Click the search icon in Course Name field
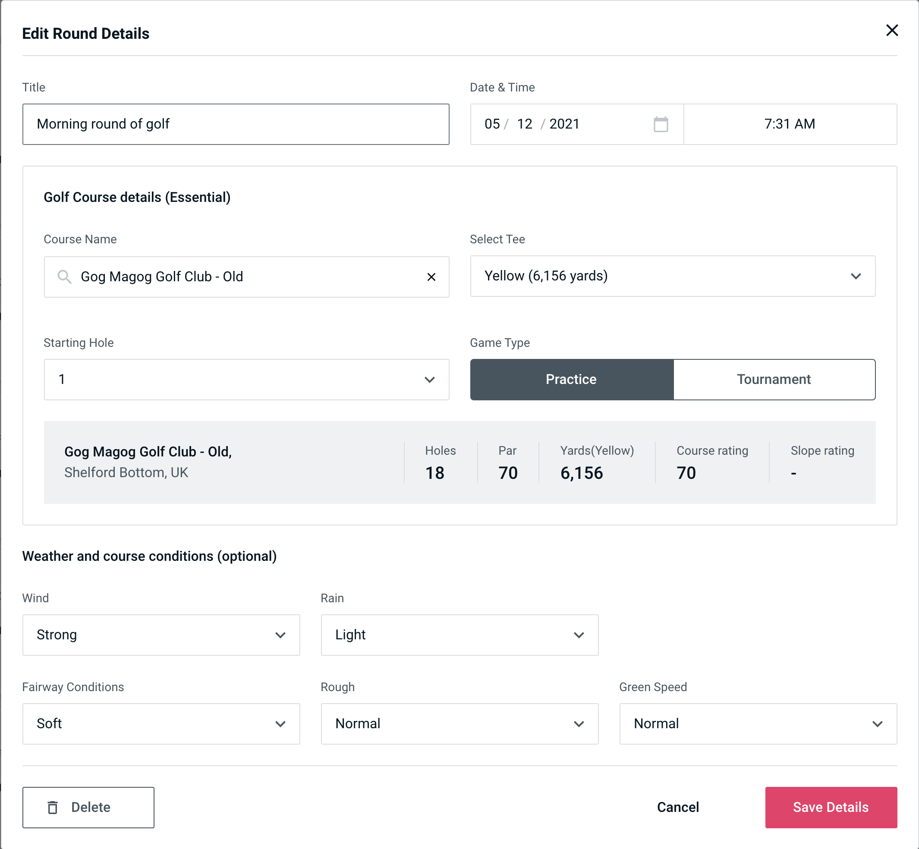The height and width of the screenshot is (849, 919). (64, 276)
